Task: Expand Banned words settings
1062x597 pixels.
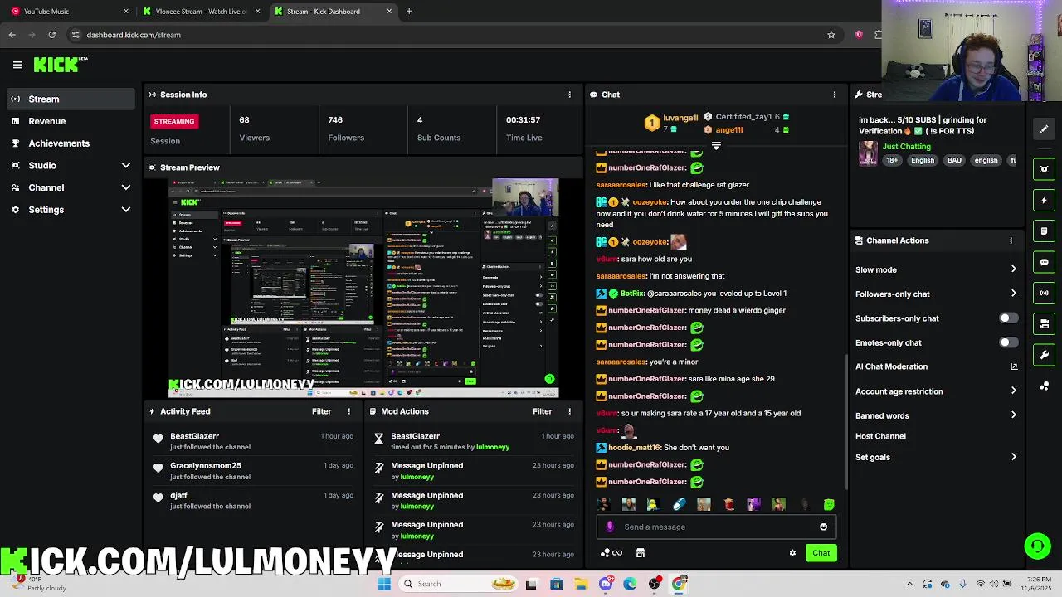Action: click(x=1013, y=415)
